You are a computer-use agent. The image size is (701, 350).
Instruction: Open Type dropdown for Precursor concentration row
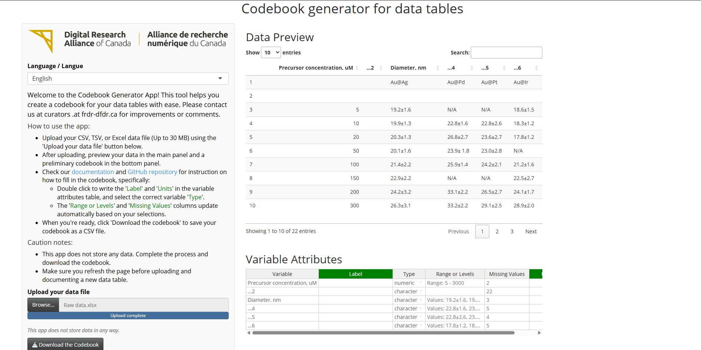(421, 283)
